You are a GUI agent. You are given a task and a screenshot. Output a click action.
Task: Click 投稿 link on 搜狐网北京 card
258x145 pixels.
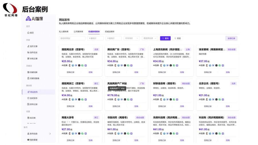[x=91, y=72]
